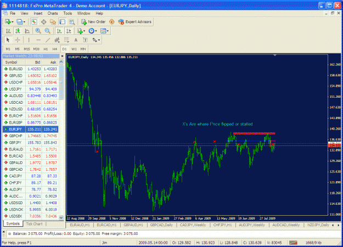Open the Tools menu
Viewport: 343px width, 247px height.
pos(68,13)
